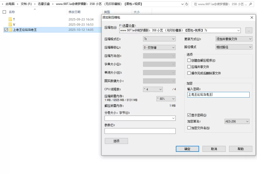Expand the 压缩等级 dropdown
Viewport: 257px width, 174px height.
159,48
